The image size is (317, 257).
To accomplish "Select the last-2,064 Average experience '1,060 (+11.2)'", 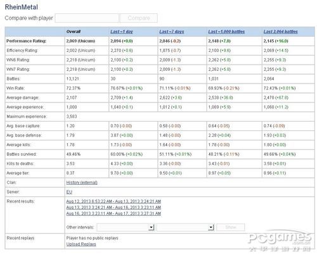I will (x=276, y=107).
